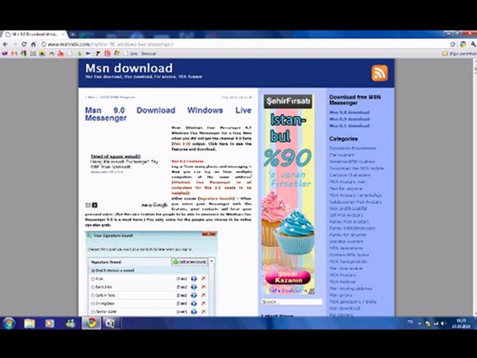The width and height of the screenshot is (477, 358).
Task: Open the clock in the taskbar
Action: tap(461, 324)
